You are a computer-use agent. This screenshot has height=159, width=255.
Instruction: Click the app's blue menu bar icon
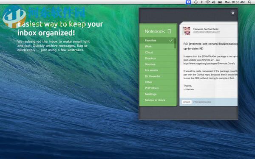(x=188, y=2)
